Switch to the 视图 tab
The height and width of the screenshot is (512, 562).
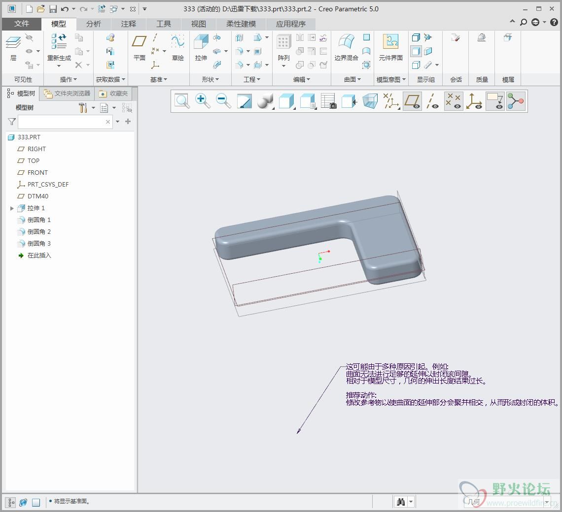tap(198, 24)
